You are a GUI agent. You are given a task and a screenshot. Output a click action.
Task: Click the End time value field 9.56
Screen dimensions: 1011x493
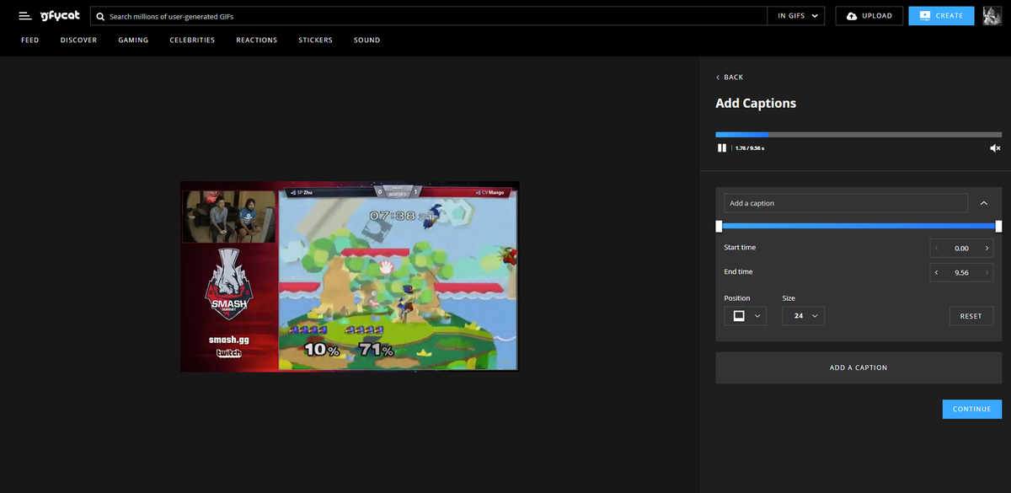tap(961, 273)
